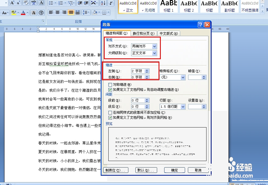Select the 标题 1 style
This screenshot has width=268, height=185.
click(x=168, y=6)
